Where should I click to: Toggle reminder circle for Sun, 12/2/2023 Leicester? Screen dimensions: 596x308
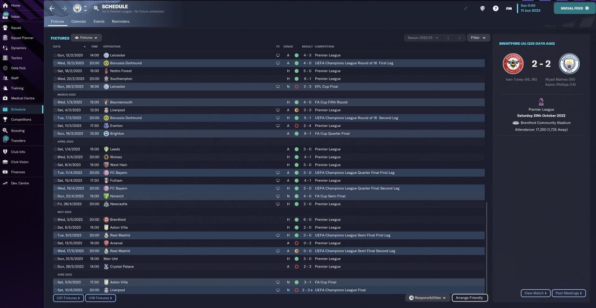coord(55,55)
